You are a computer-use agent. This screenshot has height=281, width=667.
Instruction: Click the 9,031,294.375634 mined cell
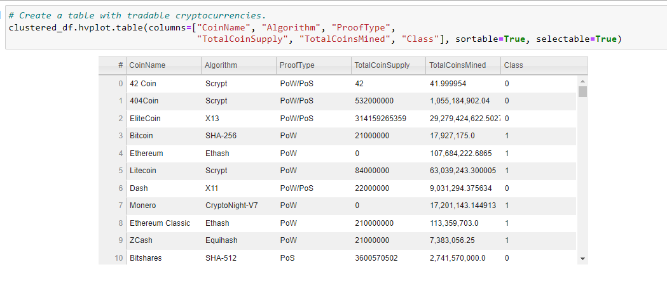pos(464,188)
